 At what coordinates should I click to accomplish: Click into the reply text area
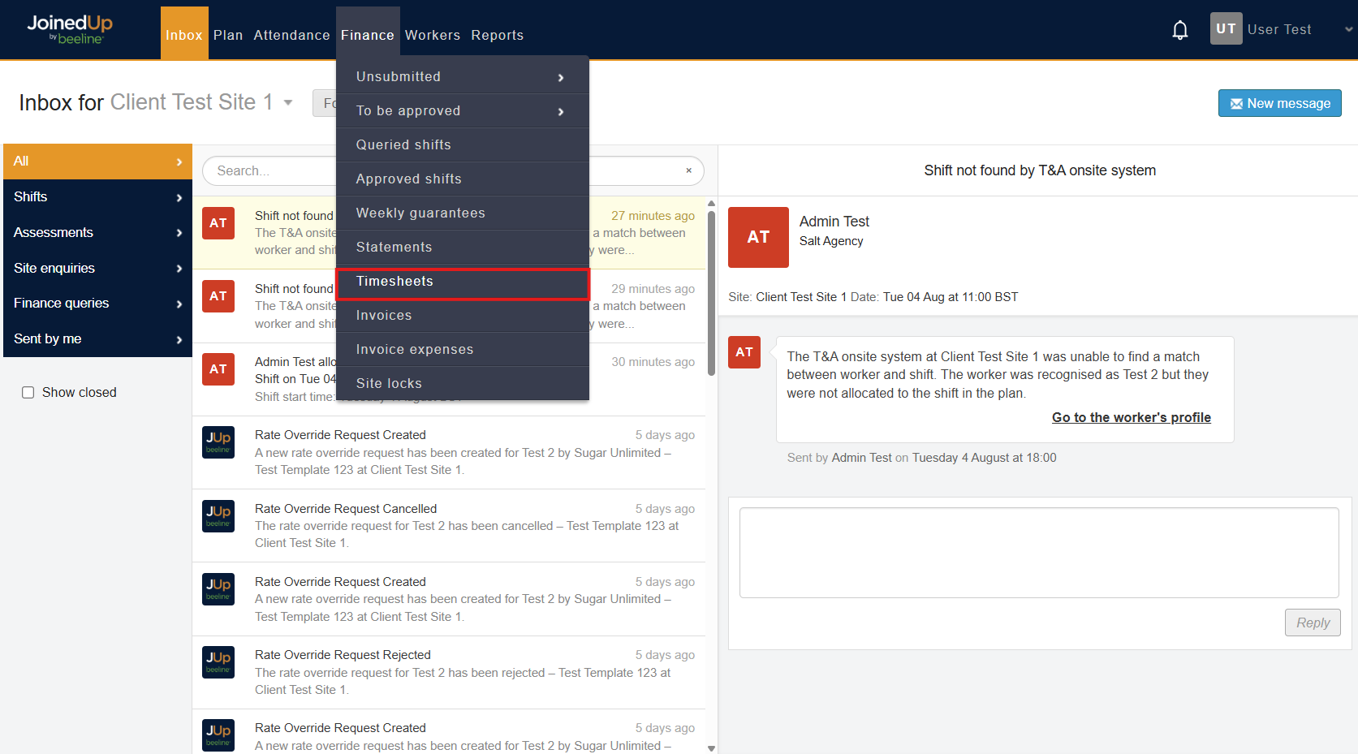(1039, 553)
